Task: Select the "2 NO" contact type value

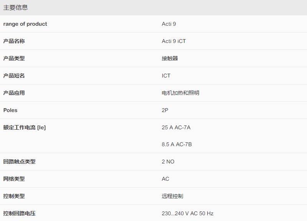Action: [x=168, y=162]
